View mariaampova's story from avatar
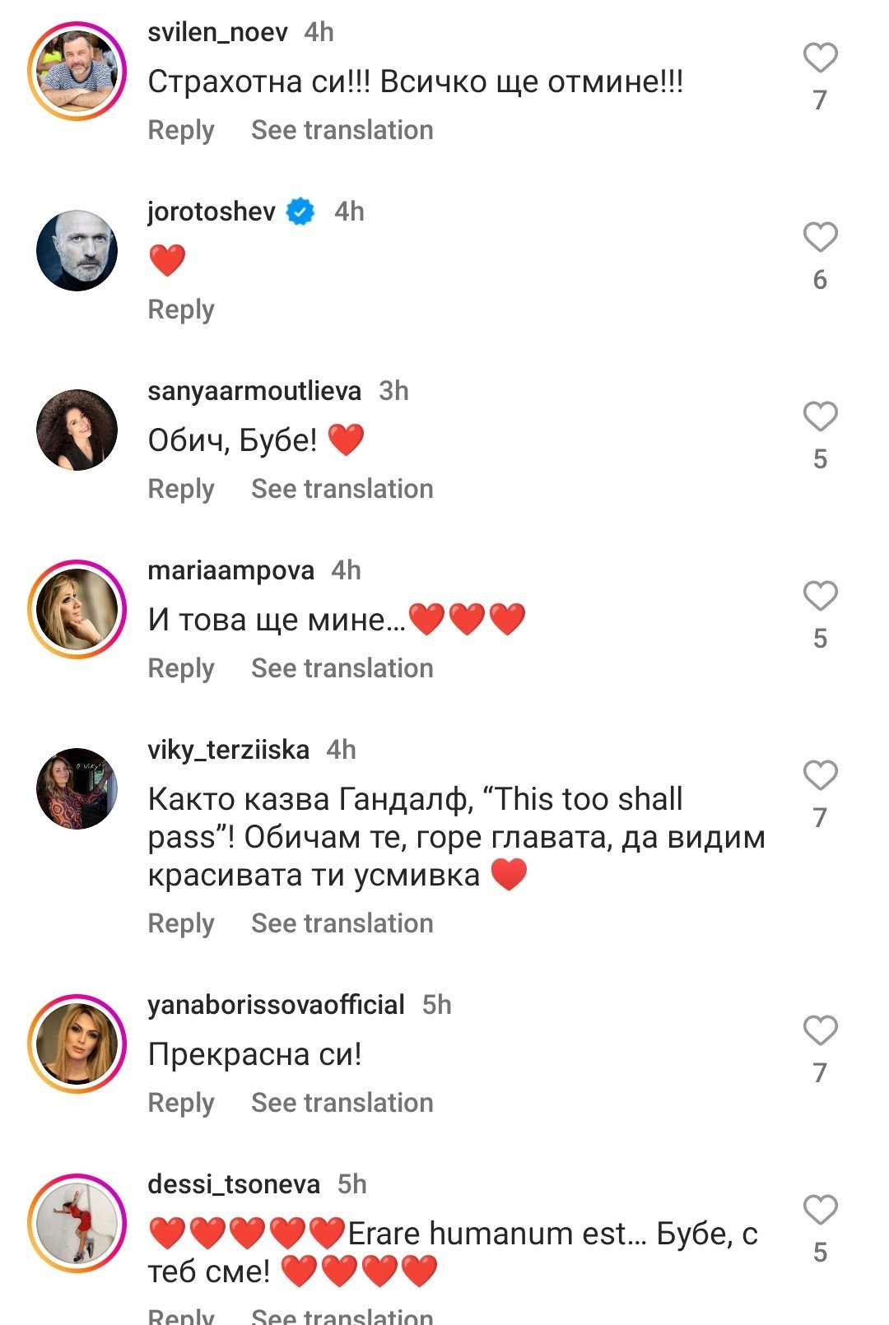Screen dimensions: 889x1325 (x=77, y=611)
